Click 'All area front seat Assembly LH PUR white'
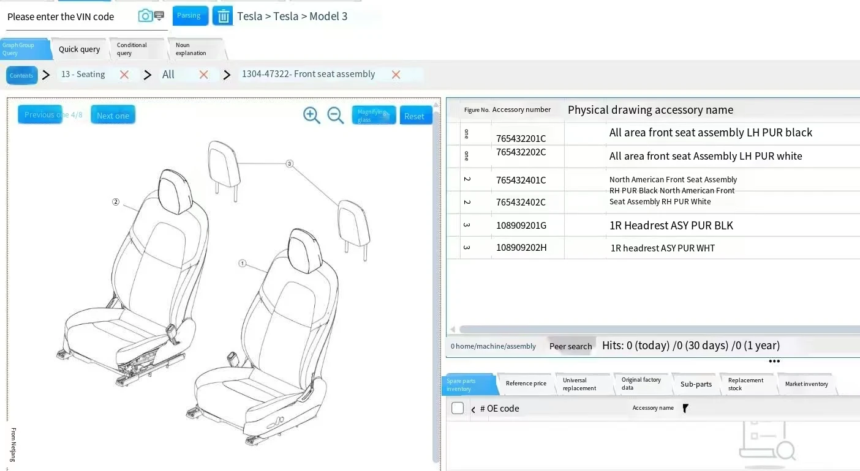Screen dimensions: 860x471 706,156
